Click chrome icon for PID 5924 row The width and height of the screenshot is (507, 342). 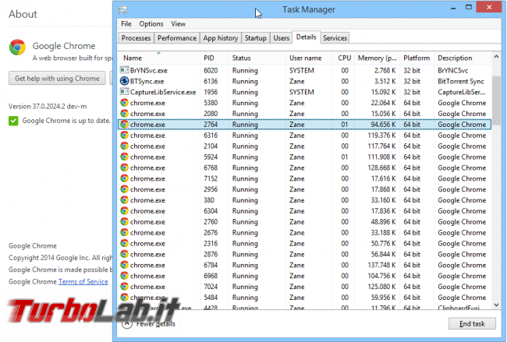[124, 157]
